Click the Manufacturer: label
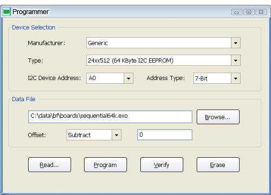This screenshot has height=195, width=271. [47, 43]
